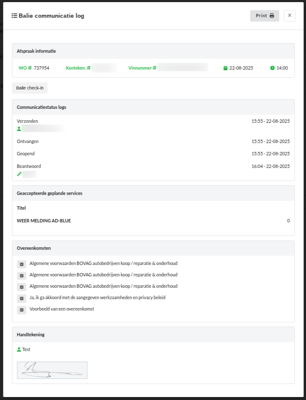Click the list icon beside Balie communicatie log

14,16
